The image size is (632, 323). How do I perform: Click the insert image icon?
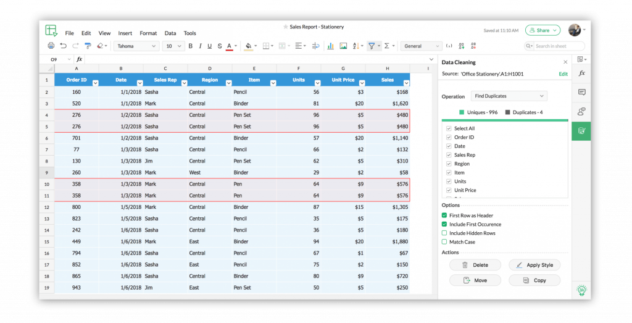pos(343,46)
